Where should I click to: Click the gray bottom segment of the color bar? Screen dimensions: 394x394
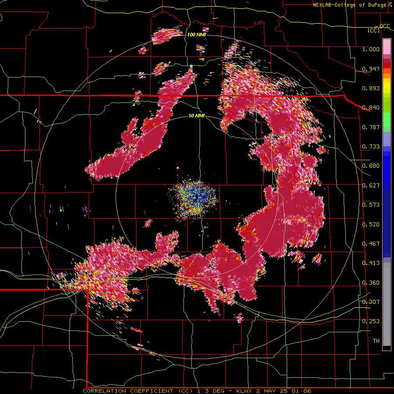point(387,304)
